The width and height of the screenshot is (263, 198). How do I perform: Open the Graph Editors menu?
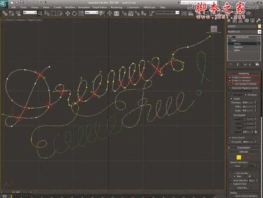[x=100, y=7]
